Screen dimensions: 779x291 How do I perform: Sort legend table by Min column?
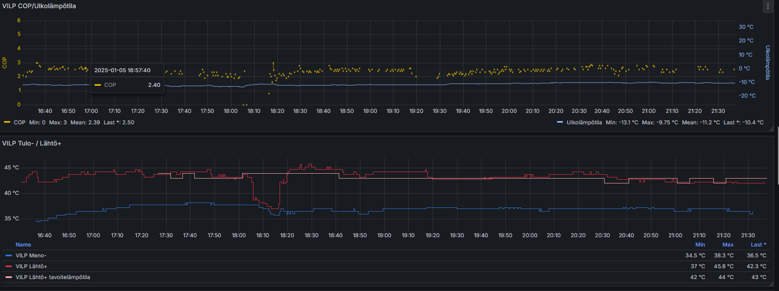pyautogui.click(x=700, y=245)
